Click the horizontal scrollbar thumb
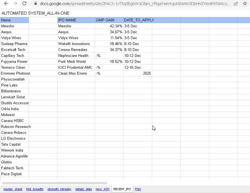Image resolution: width=250 pixels, height=193 pixels. coord(55,183)
